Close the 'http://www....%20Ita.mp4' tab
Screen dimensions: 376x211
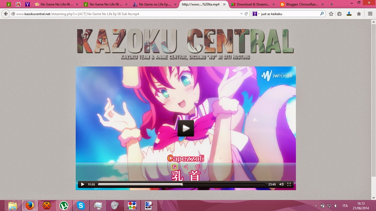click(x=224, y=4)
